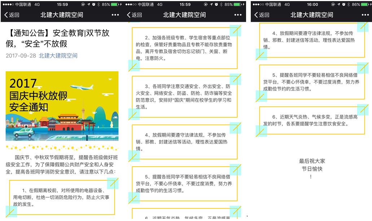
Task: Tap the back arrow in the leftmost screen
Action: click(x=12, y=15)
